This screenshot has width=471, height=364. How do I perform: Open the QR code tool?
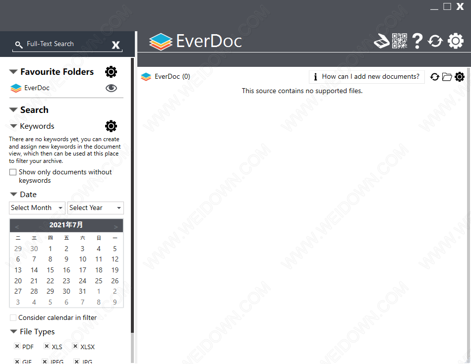coord(400,41)
